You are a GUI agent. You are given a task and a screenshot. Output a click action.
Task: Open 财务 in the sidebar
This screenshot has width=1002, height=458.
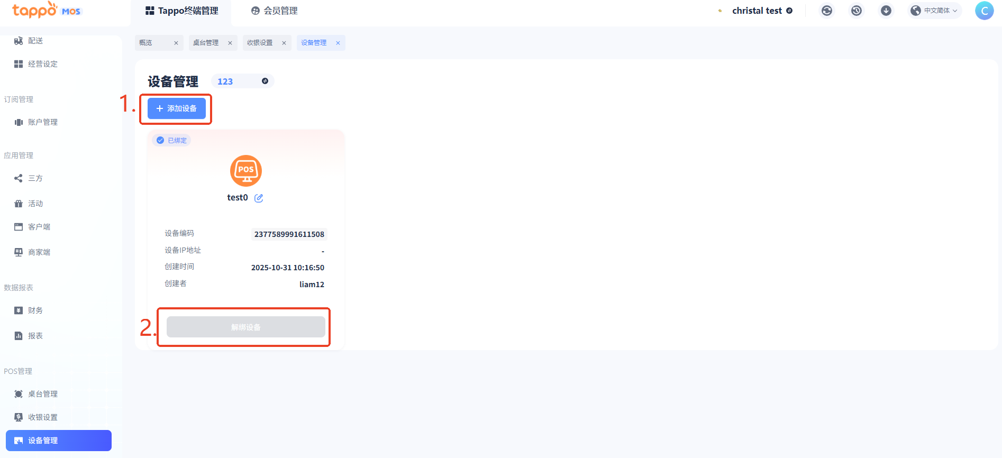(35, 310)
